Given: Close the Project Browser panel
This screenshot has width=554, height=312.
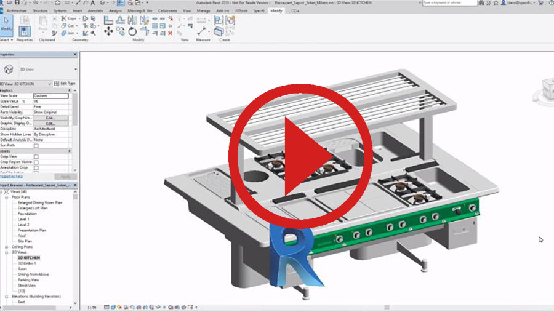Looking at the screenshot, I should 75,185.
